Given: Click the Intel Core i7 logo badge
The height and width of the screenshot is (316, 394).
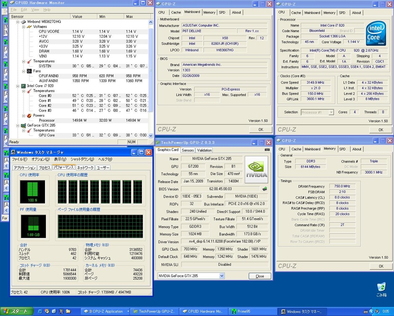Looking at the screenshot, I should point(376,33).
